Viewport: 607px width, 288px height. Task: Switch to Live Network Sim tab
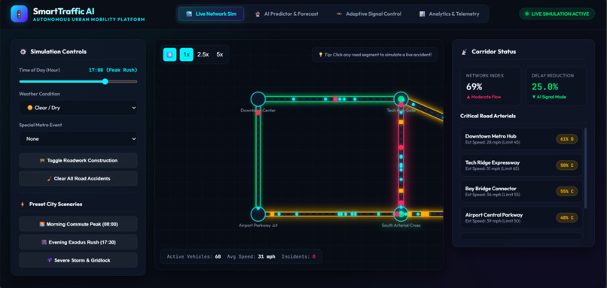coord(211,14)
